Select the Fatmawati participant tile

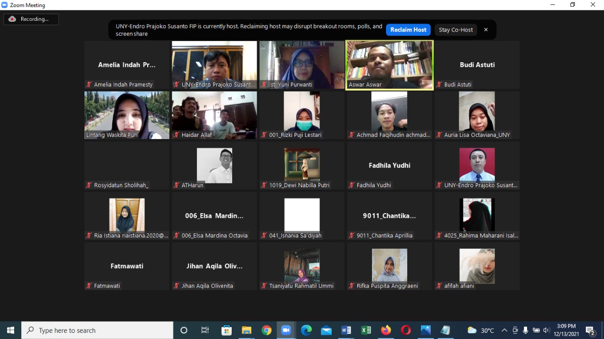tap(127, 266)
